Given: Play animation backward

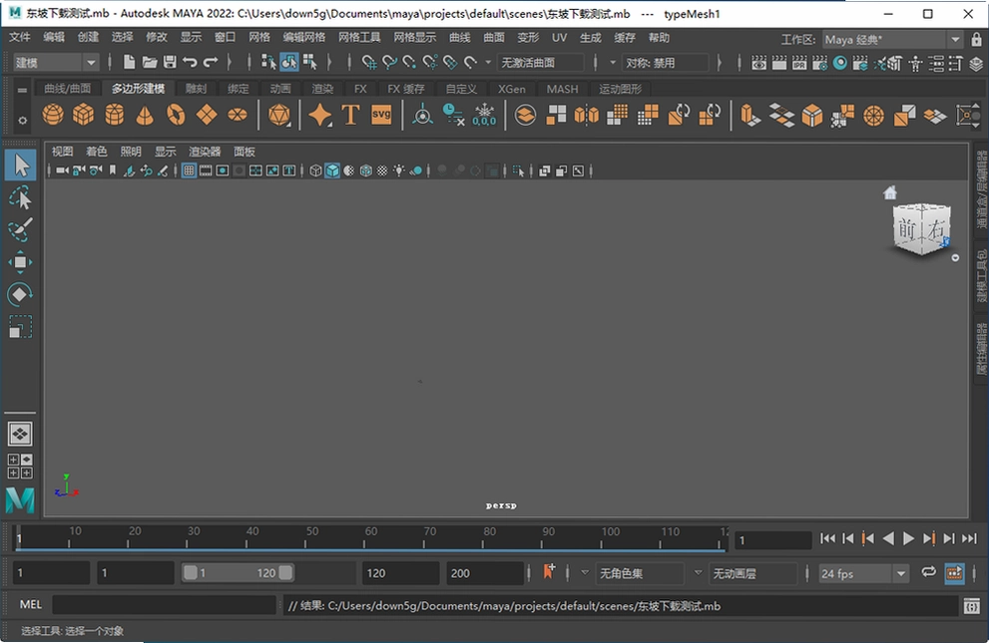Looking at the screenshot, I should (x=888, y=538).
